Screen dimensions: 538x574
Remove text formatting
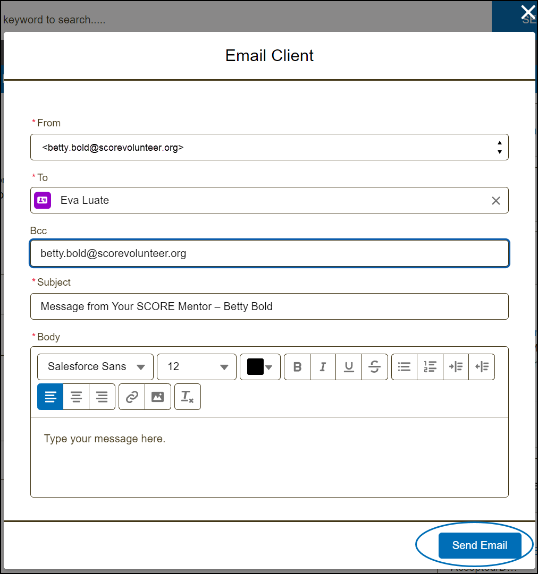(188, 397)
